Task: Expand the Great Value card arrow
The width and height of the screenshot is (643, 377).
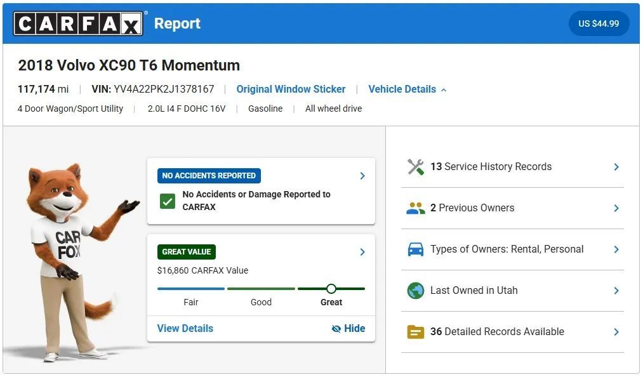Action: pyautogui.click(x=362, y=252)
